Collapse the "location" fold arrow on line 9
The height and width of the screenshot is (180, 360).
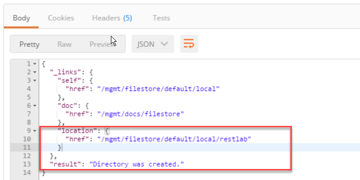click(x=35, y=131)
